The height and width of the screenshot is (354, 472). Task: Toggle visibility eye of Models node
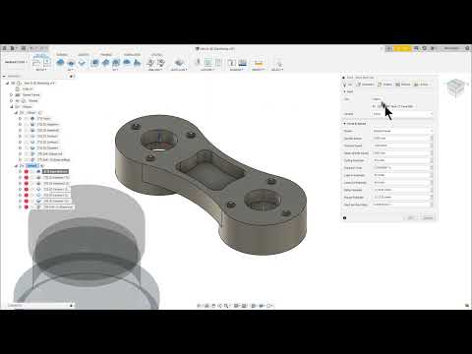18,101
